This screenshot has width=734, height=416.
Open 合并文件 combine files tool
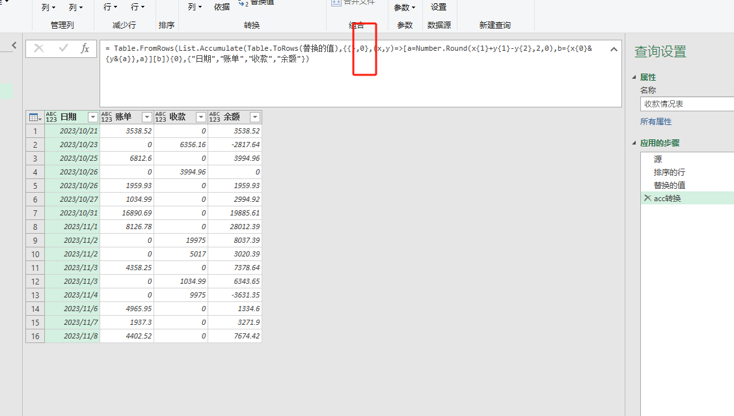pos(353,3)
